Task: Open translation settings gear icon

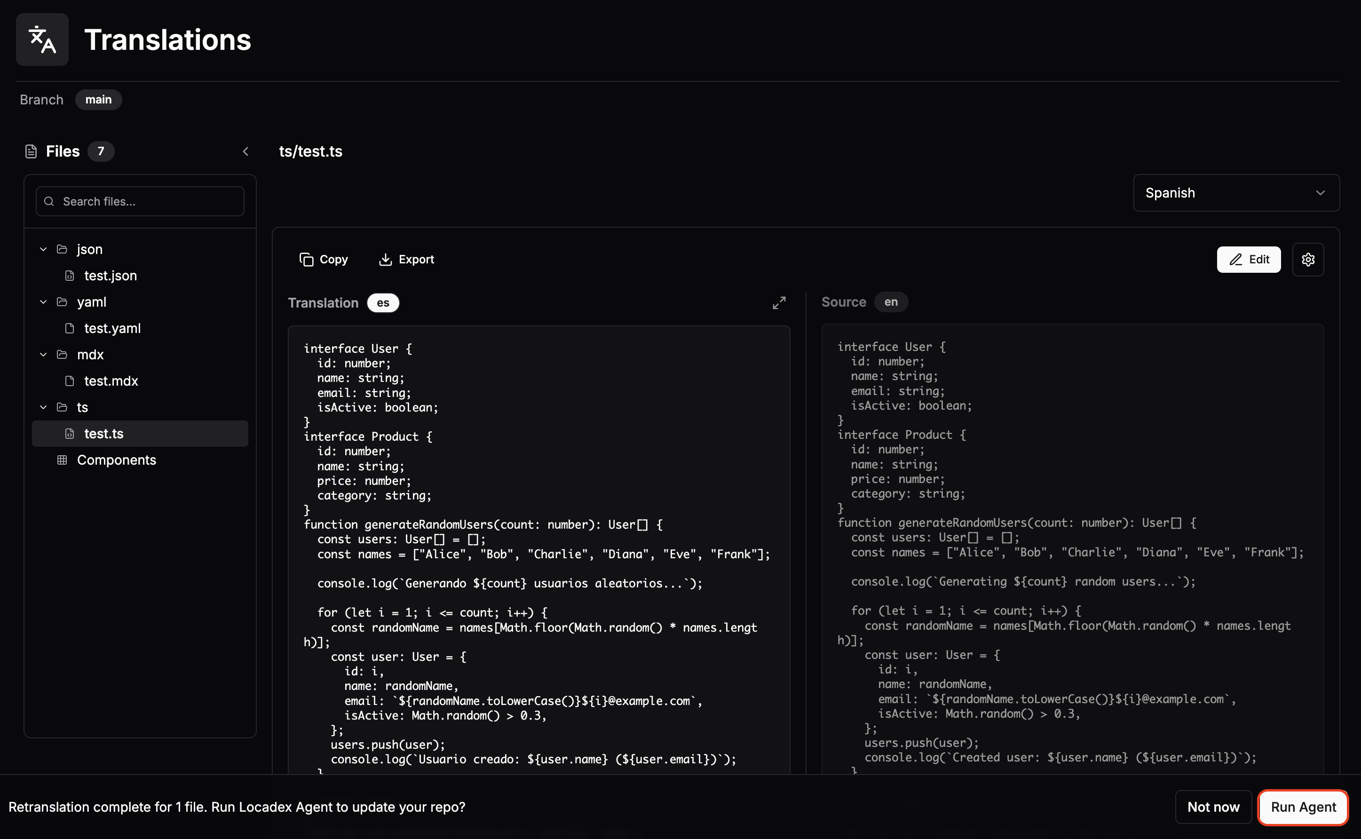Action: click(1307, 259)
